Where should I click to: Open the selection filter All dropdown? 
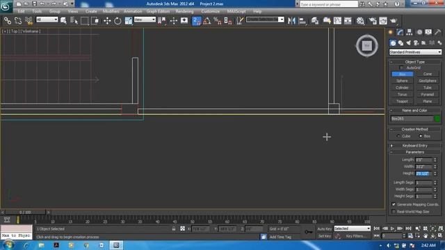click(x=47, y=19)
